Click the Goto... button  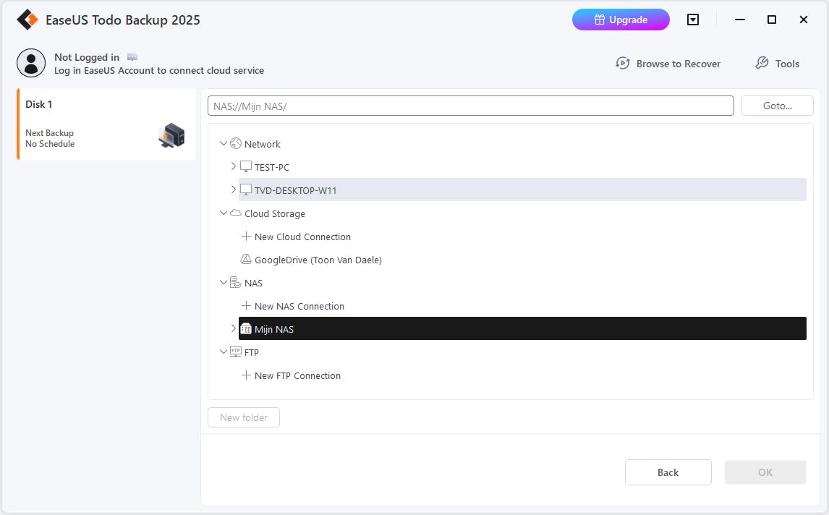coord(777,106)
